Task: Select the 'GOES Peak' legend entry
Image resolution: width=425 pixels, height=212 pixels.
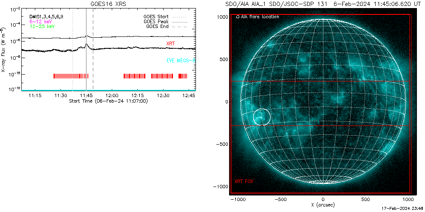Action: pos(165,22)
